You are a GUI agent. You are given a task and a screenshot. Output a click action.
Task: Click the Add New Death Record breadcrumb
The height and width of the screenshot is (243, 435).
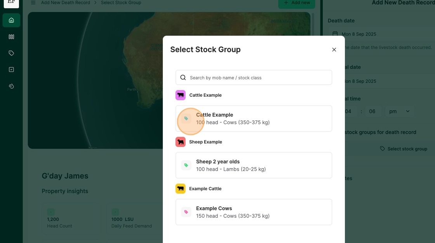tap(65, 3)
